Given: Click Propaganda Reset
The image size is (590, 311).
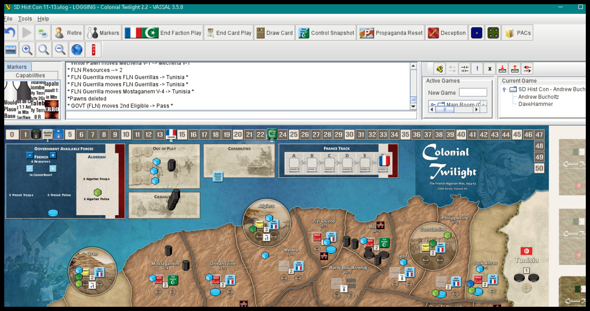Looking at the screenshot, I should coord(391,32).
